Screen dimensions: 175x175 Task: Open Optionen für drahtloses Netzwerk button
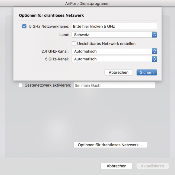110,145
